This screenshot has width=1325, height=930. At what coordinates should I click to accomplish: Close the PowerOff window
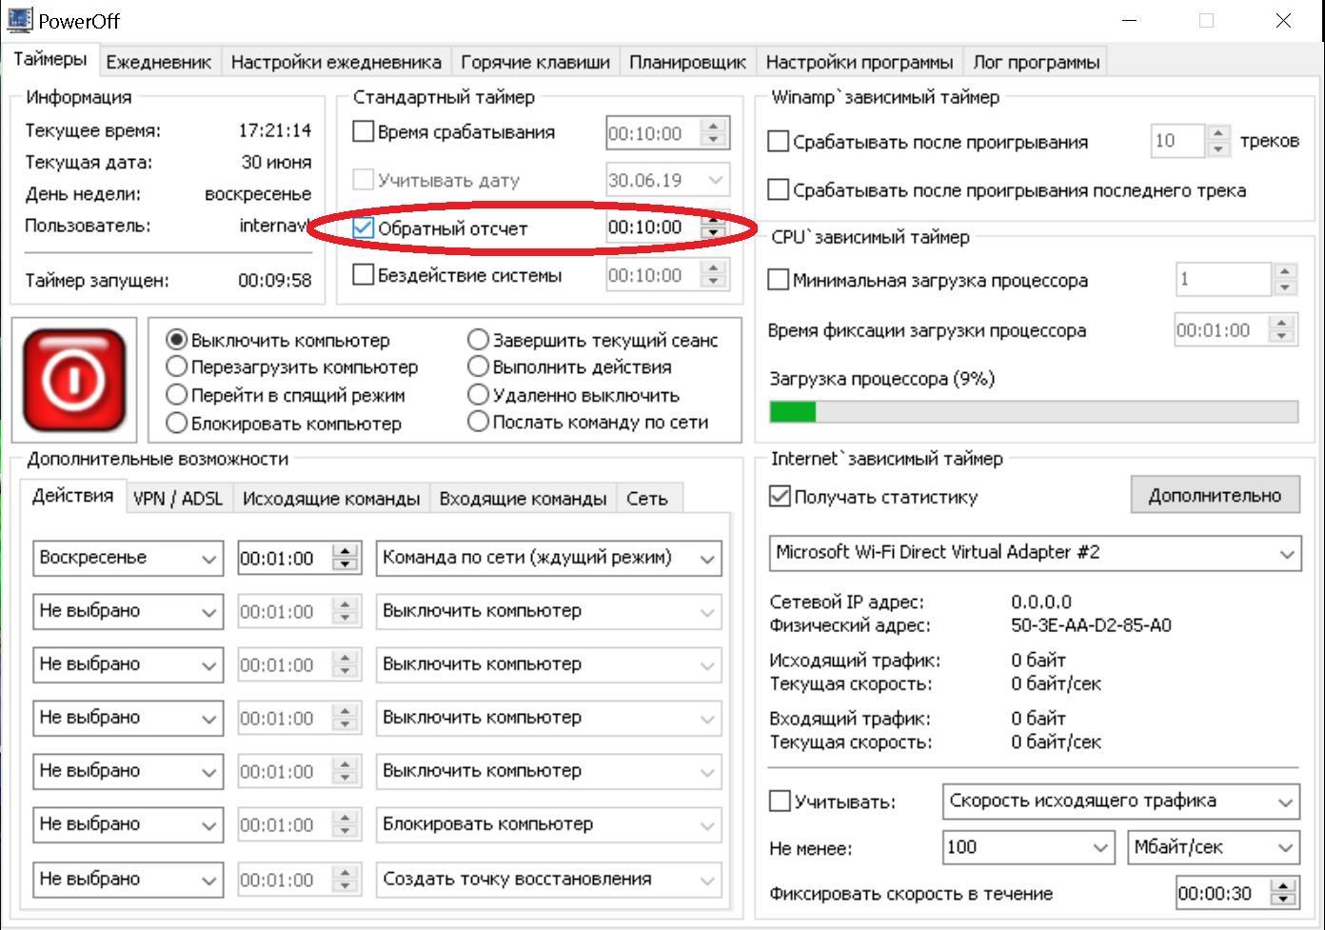tap(1283, 20)
